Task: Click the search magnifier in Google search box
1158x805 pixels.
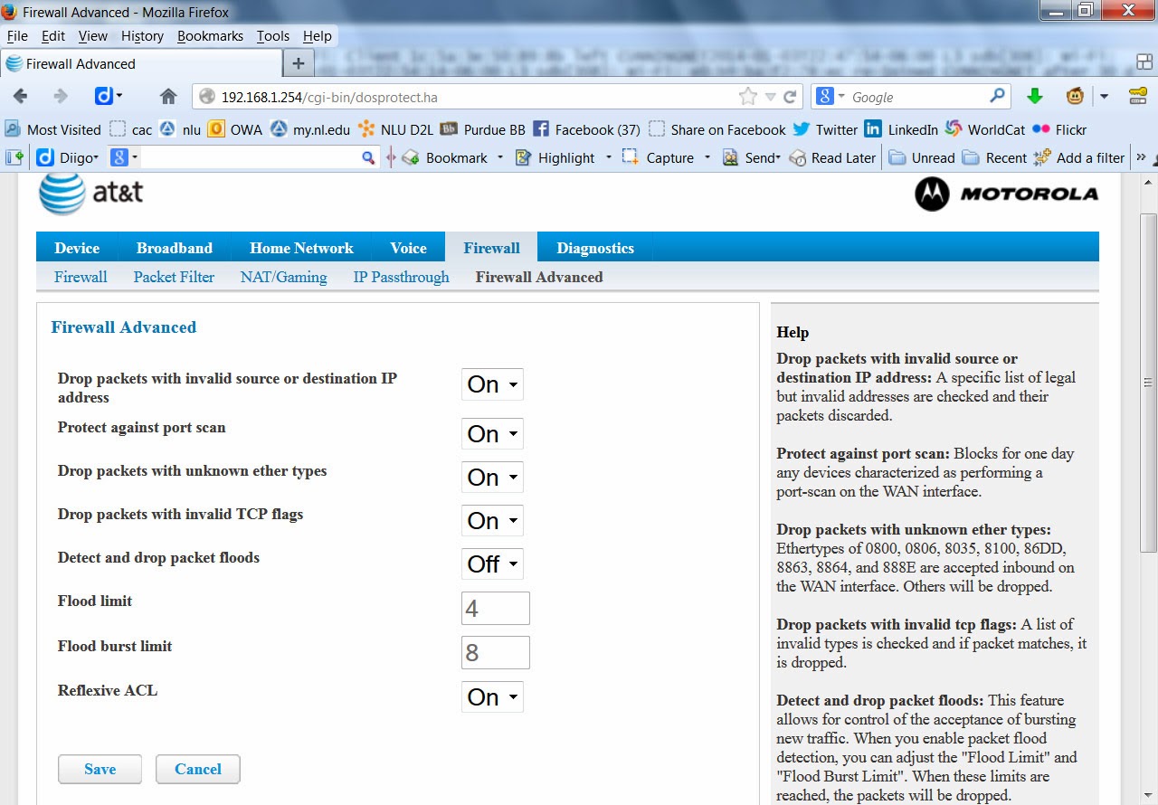Action: click(998, 96)
